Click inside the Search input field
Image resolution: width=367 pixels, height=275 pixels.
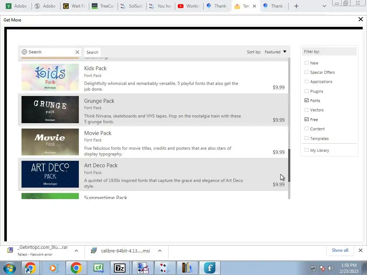coord(51,52)
